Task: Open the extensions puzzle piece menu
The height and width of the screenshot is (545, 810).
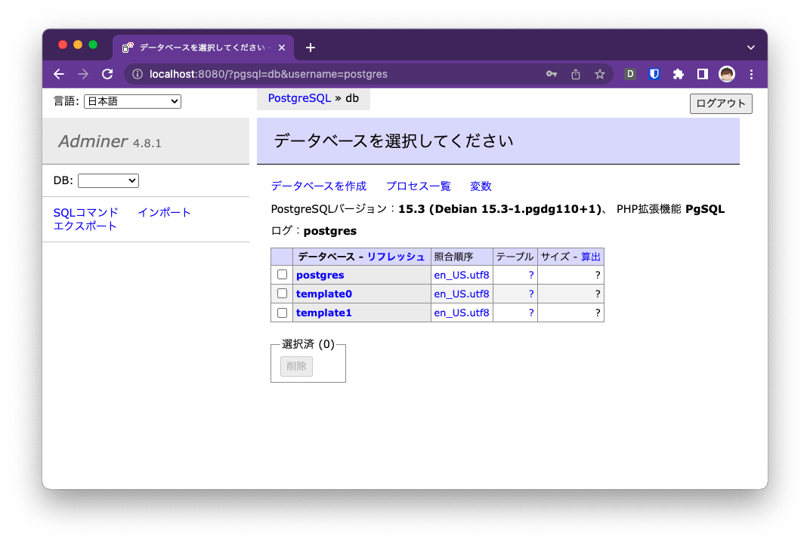Action: [x=679, y=74]
